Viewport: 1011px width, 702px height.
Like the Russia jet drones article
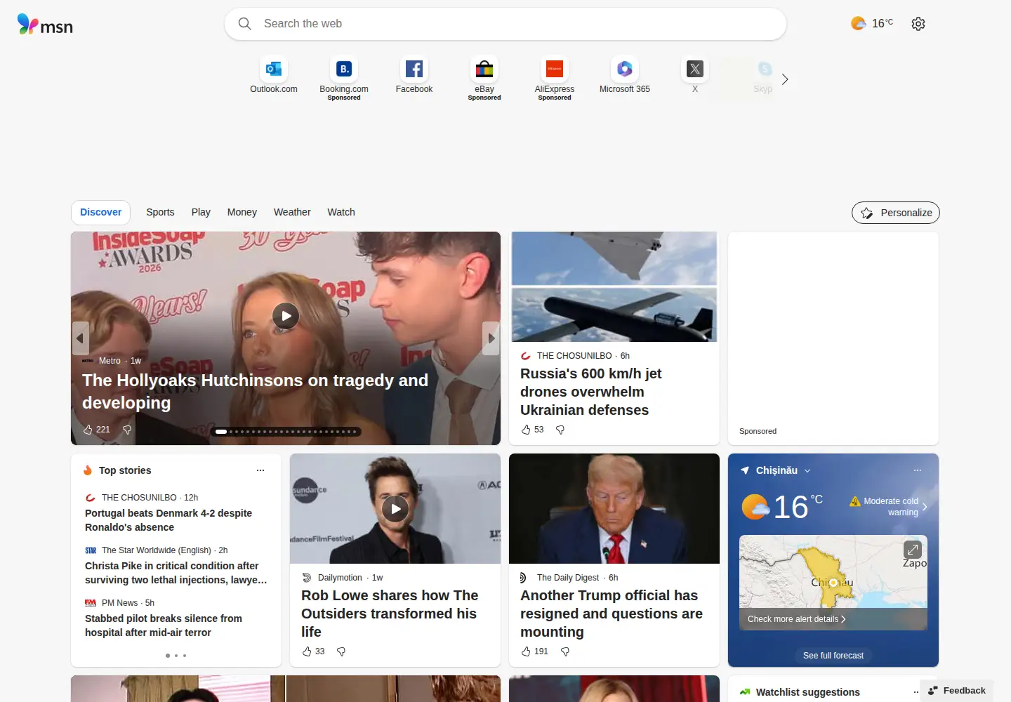click(x=526, y=430)
